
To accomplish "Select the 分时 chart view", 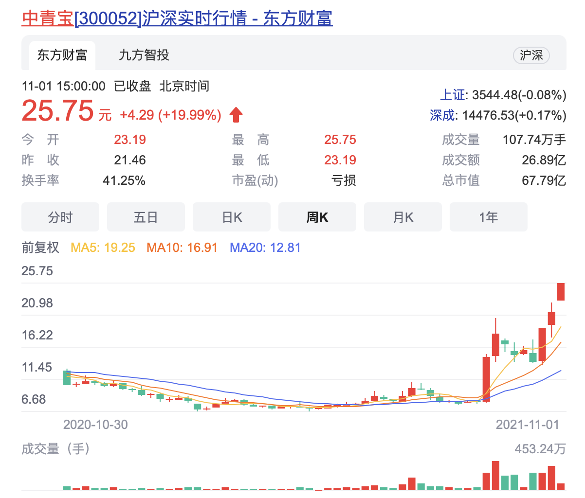I will 60,217.
